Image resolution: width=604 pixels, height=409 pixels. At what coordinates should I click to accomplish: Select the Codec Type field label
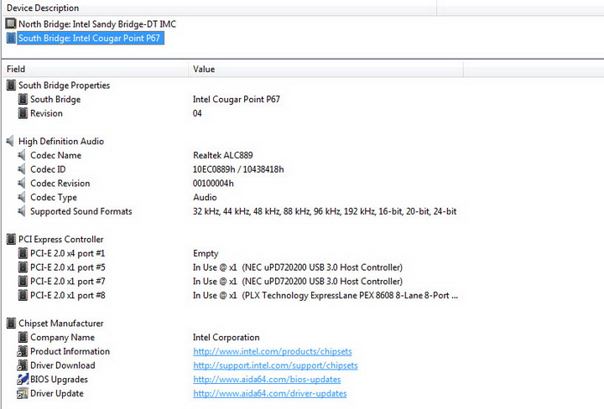54,197
